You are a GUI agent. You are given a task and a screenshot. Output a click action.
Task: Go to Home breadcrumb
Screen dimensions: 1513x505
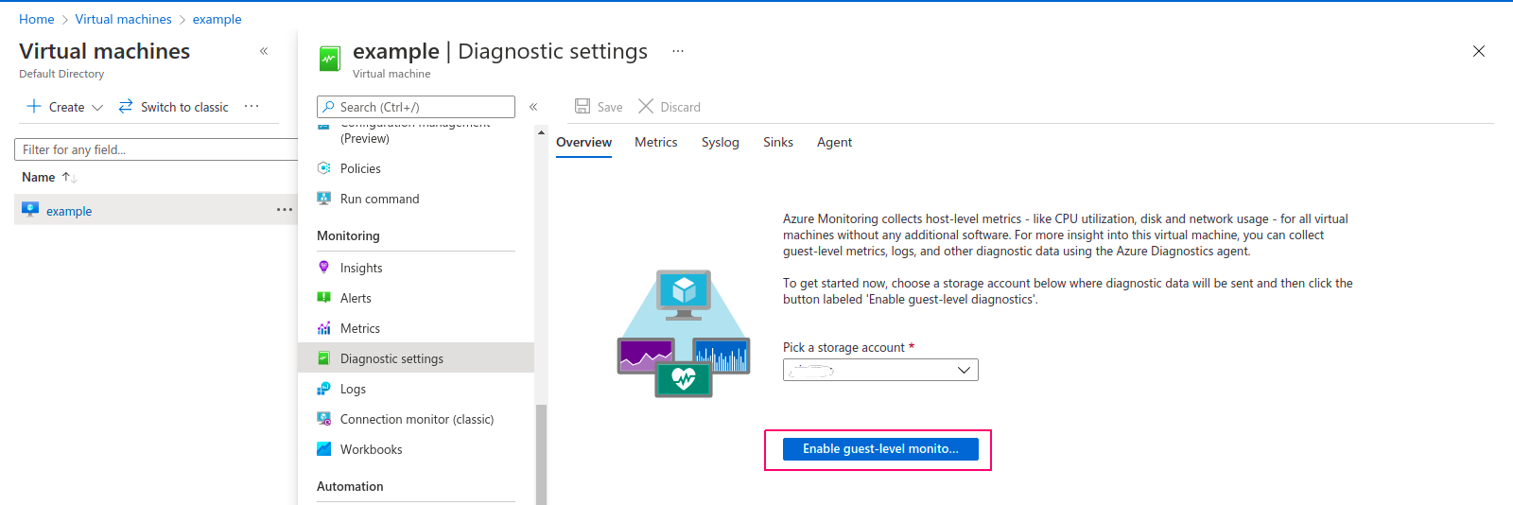click(37, 19)
